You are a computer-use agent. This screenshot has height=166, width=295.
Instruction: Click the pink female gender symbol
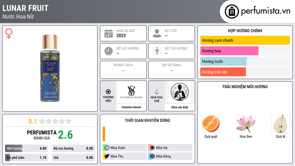[x=9, y=33]
